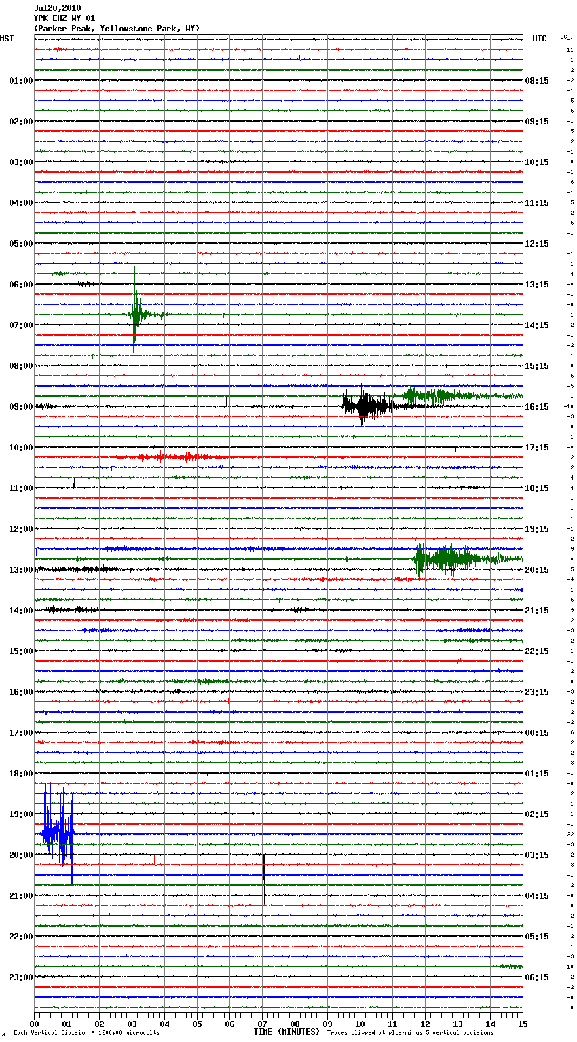
Task: Click the vertical division 1600.00 microvolts note
Action: [86, 1033]
